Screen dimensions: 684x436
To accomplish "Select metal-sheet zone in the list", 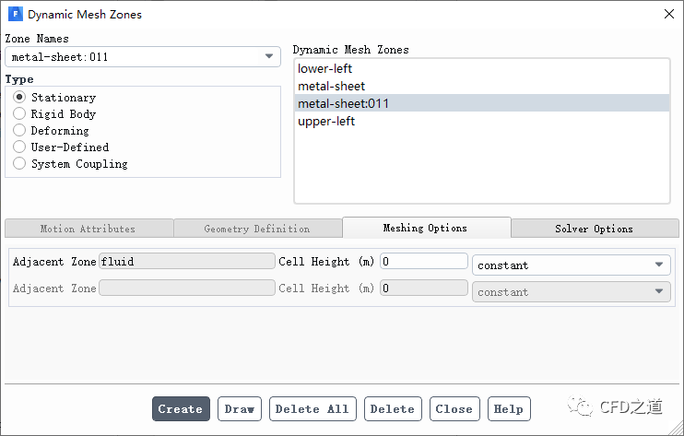I will coord(331,87).
